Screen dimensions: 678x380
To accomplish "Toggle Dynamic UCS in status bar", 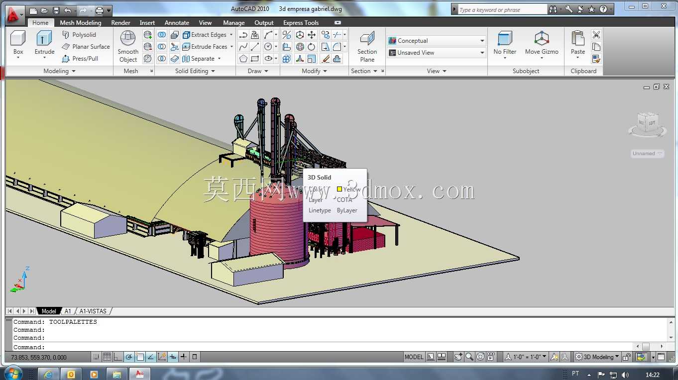I will click(x=162, y=357).
